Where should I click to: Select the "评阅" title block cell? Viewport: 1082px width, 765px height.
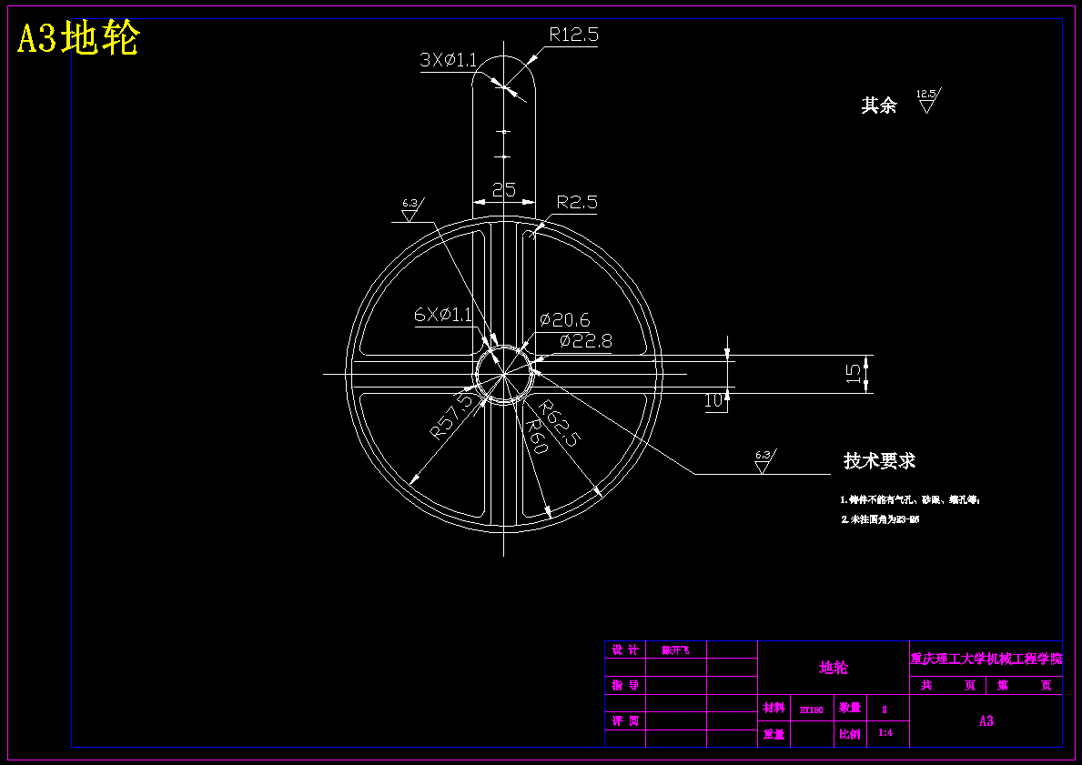tap(625, 720)
